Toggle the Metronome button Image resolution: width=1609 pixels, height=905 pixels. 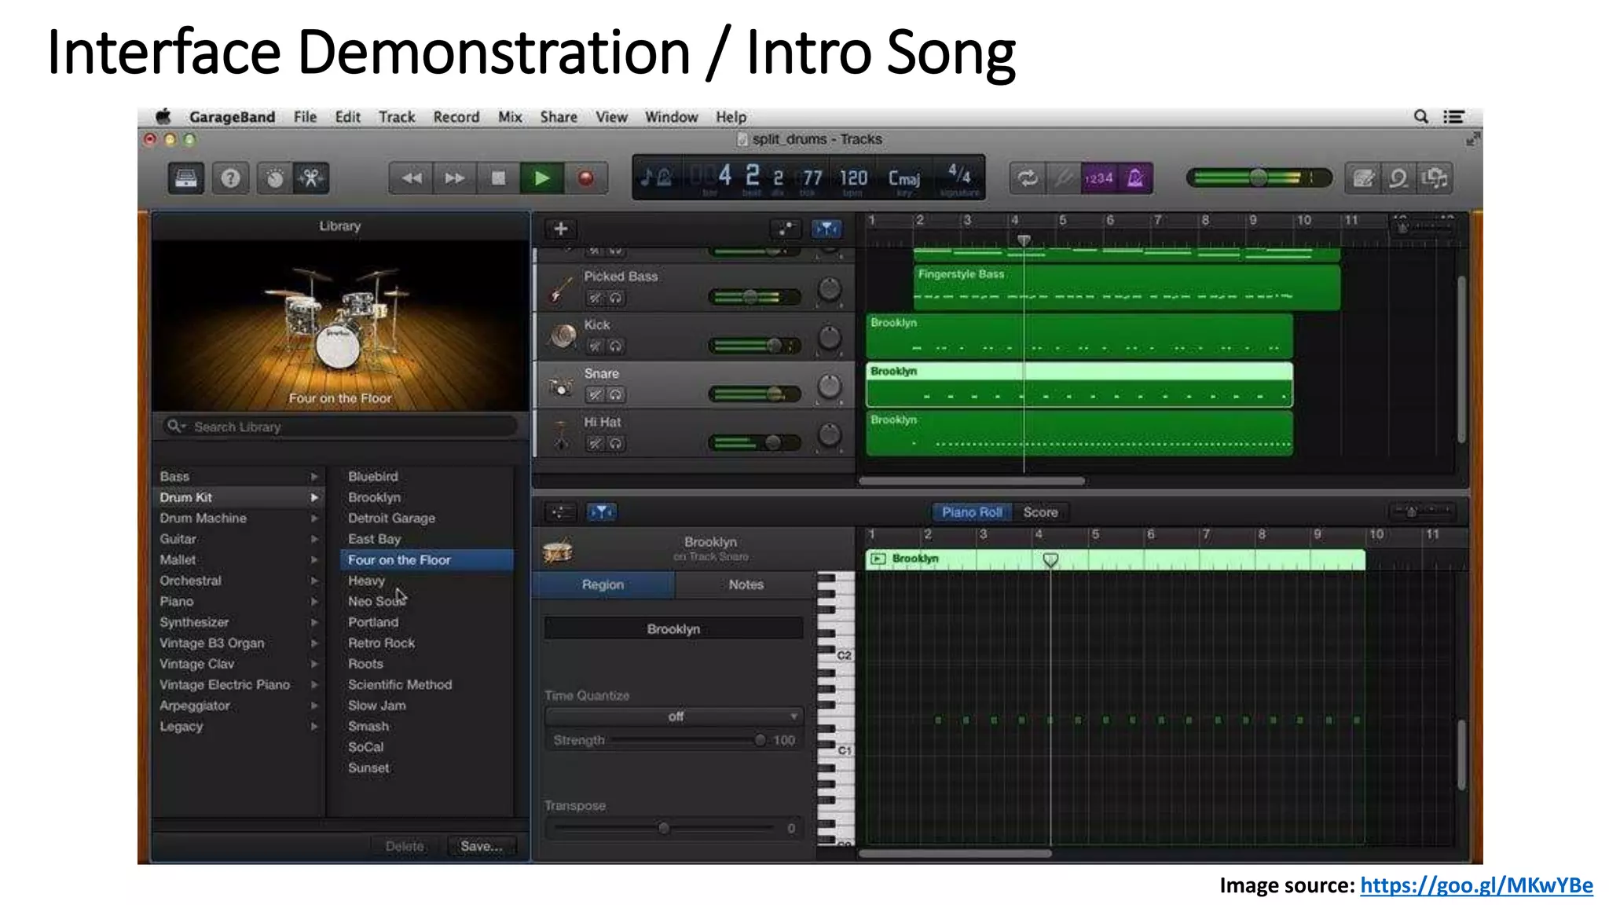point(1135,178)
